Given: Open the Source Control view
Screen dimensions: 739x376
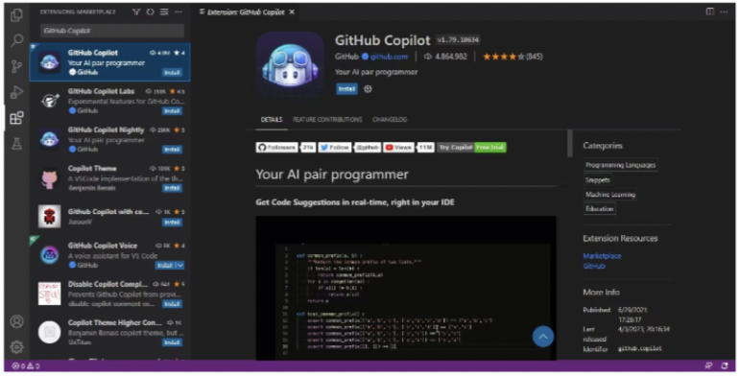Looking at the screenshot, I should [x=16, y=66].
